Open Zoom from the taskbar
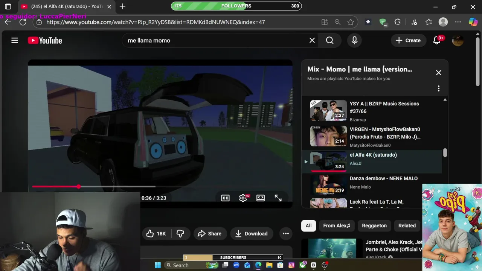 [236, 265]
